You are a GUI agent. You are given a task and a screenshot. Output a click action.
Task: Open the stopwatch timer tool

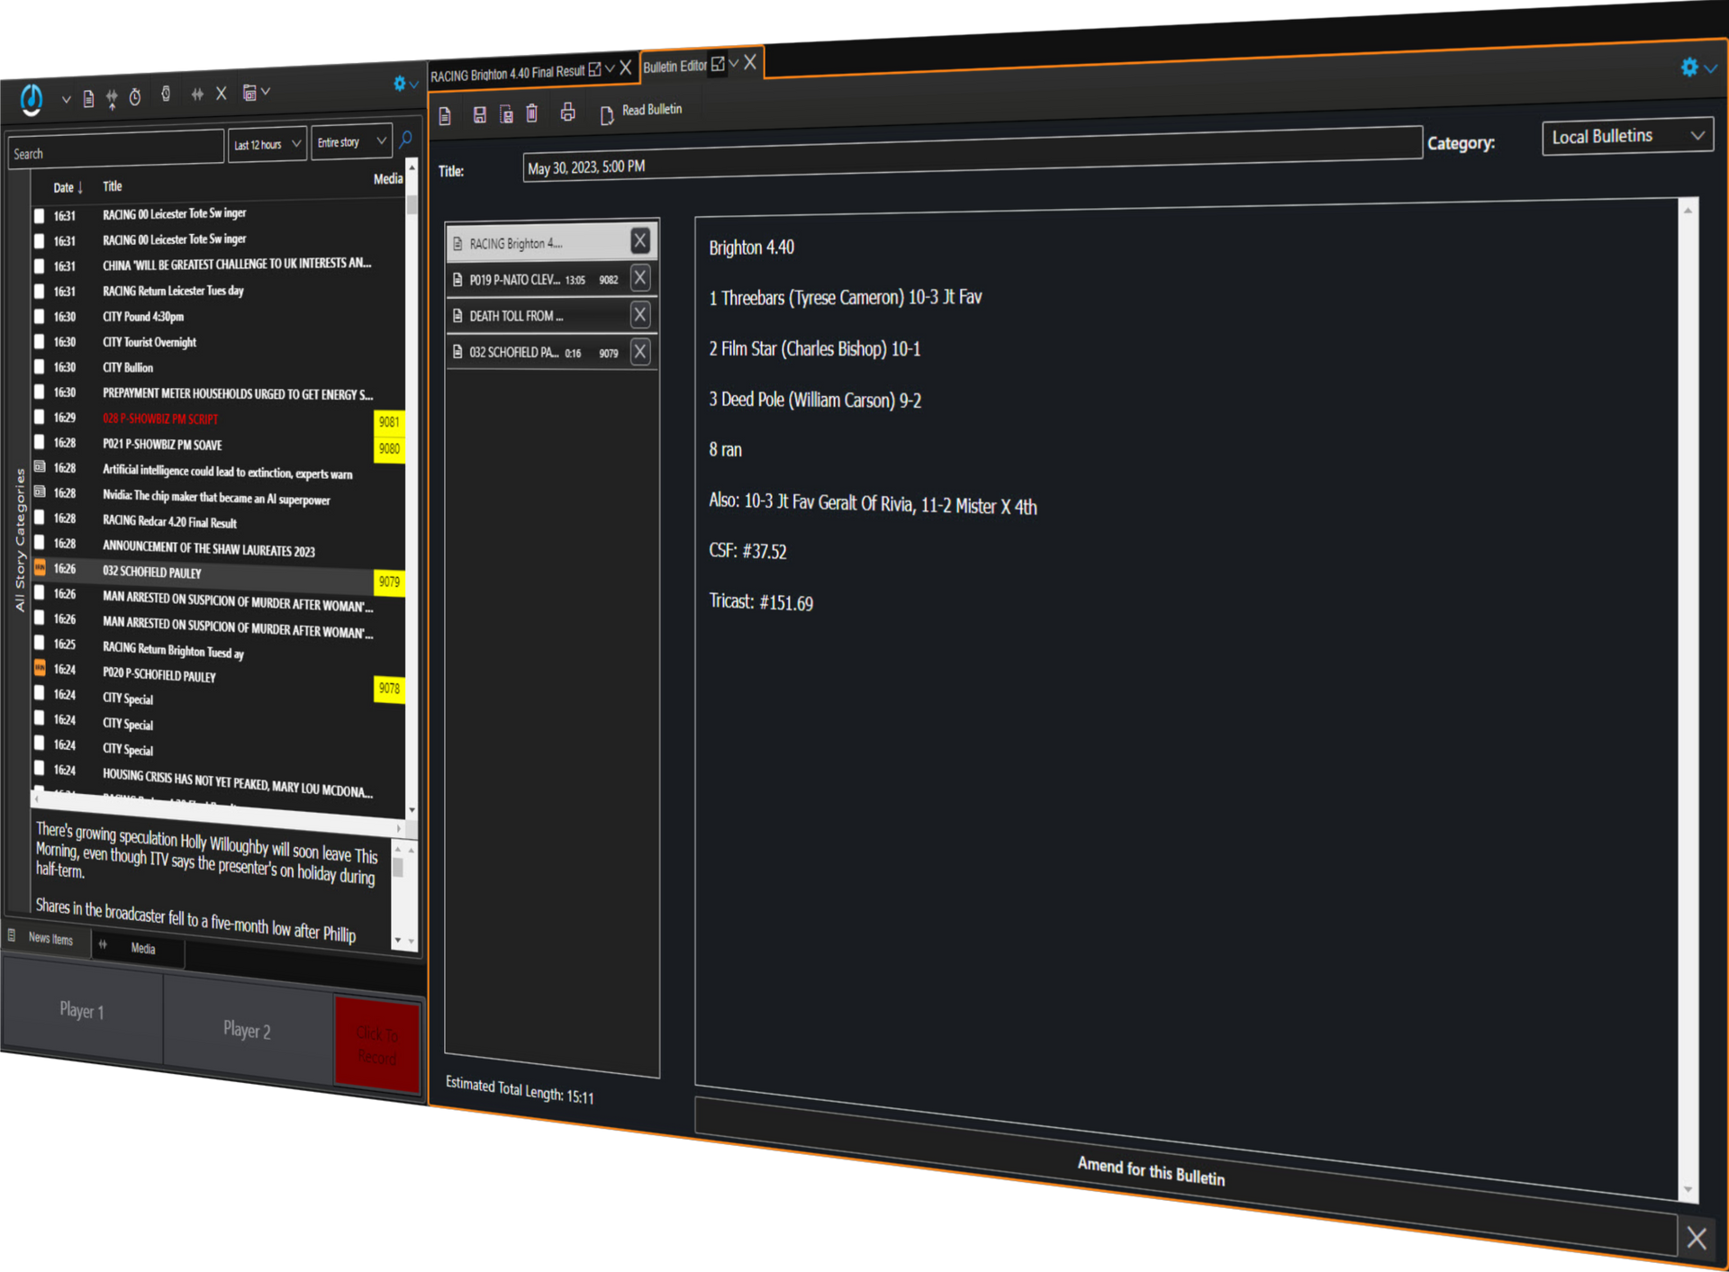(135, 97)
